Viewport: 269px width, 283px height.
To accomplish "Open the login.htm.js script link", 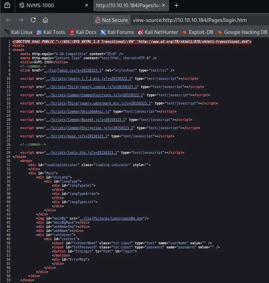I will 81,153.
